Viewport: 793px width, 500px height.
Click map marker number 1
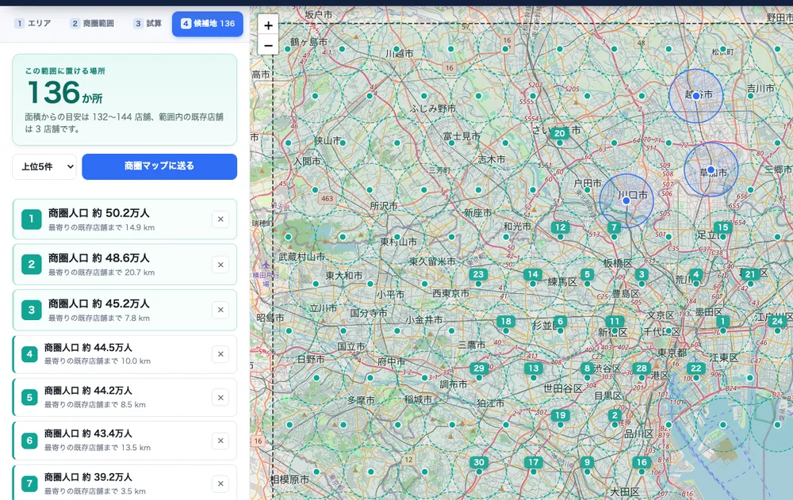722,321
